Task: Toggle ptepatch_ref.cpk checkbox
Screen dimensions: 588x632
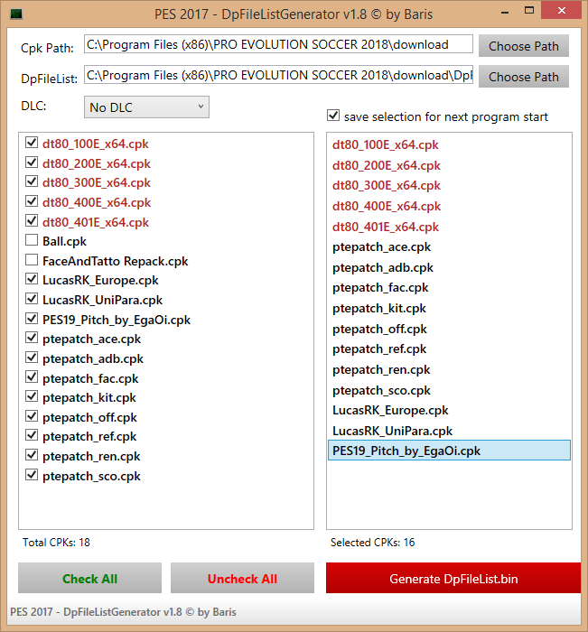Action: pyautogui.click(x=32, y=435)
